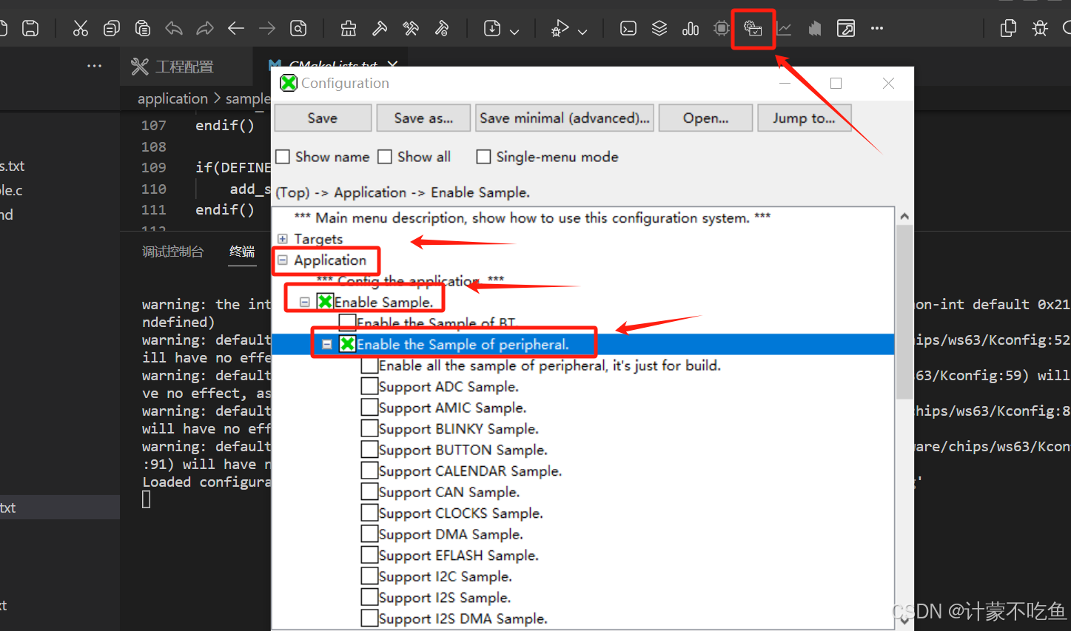This screenshot has width=1071, height=631.
Task: Check Support DMA Sample box
Action: [369, 534]
